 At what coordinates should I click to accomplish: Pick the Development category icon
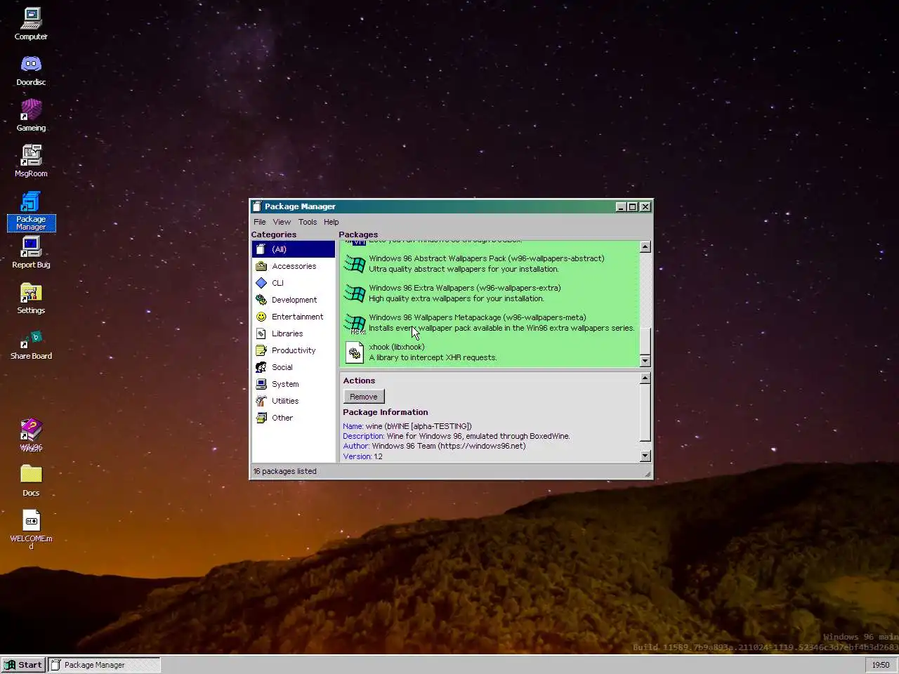pyautogui.click(x=261, y=300)
